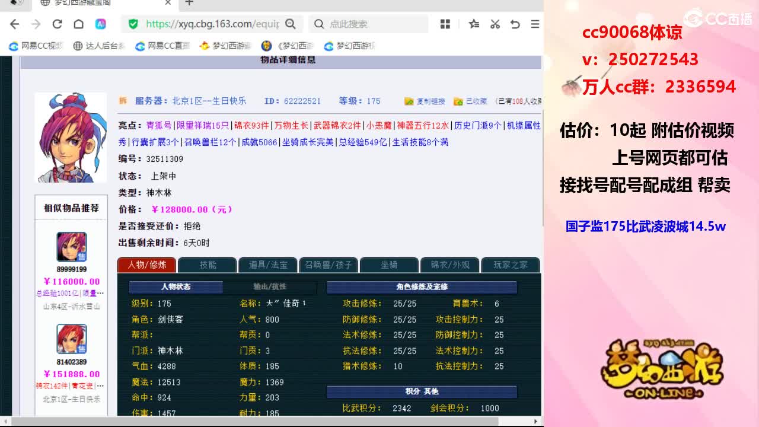This screenshot has width=759, height=427.
Task: Open similar item number 81402389
Action: (71, 362)
